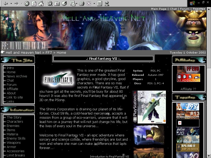Image resolution: width=211 pixels, height=158 pixels.
Task: Click the 'Tuesday 1 October 2002' date text
Action: tap(188, 52)
